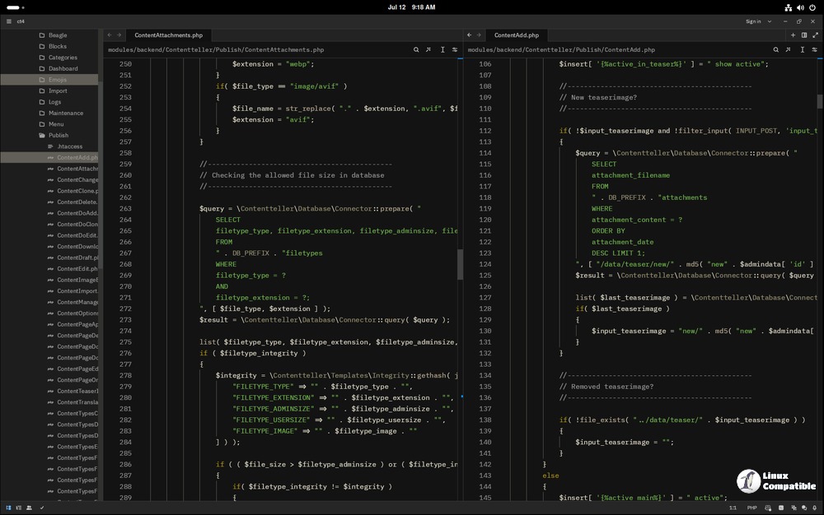
Task: Click the PHP language selector
Action: pos(751,508)
